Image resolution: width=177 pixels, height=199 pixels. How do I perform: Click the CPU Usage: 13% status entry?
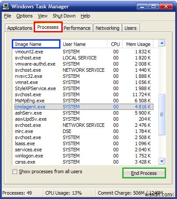point(64,193)
